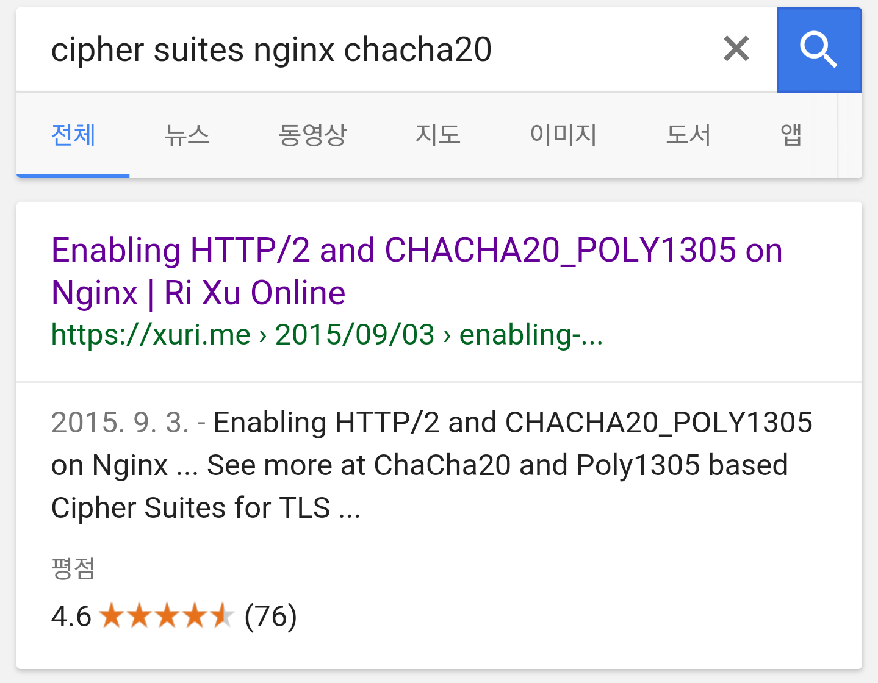Image resolution: width=878 pixels, height=683 pixels.
Task: Click the '2015/09/03' breadcrumb segment
Action: pyautogui.click(x=354, y=335)
